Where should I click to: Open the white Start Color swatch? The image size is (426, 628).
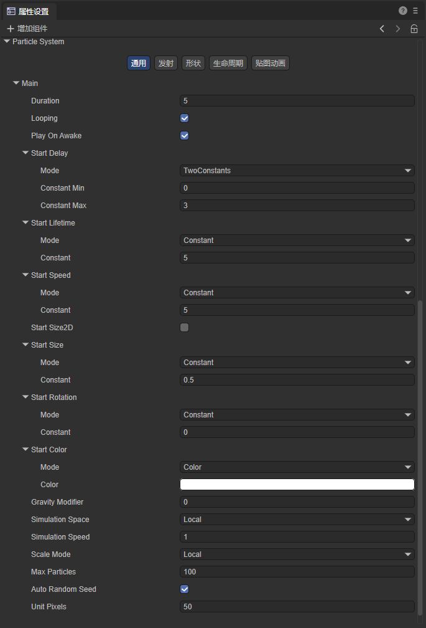(x=297, y=485)
